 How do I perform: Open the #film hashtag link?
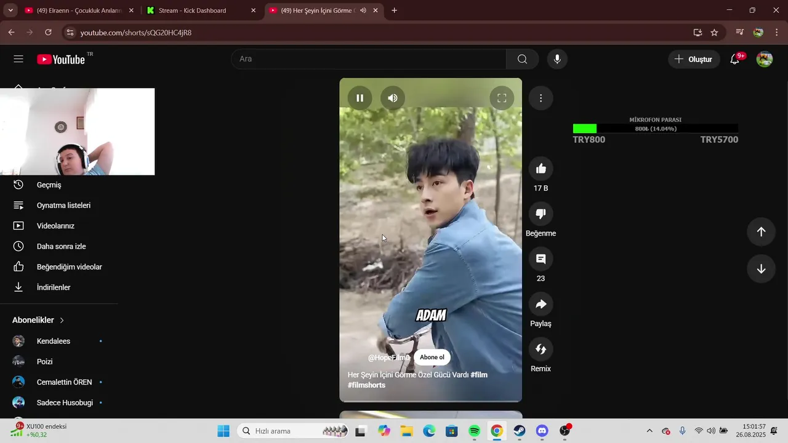[x=479, y=375]
